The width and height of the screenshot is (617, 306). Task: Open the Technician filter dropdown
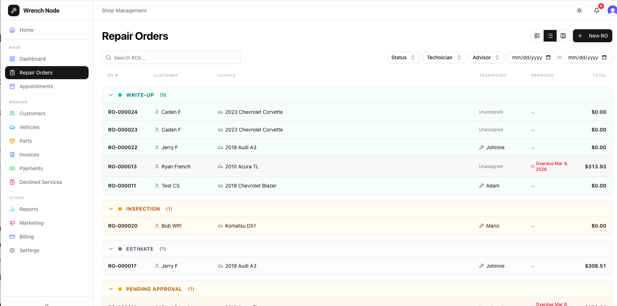(444, 57)
